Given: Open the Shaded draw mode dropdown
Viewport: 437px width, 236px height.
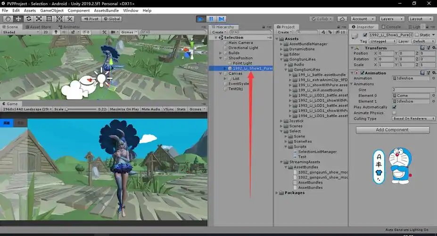Looking at the screenshot, I should [21, 32].
